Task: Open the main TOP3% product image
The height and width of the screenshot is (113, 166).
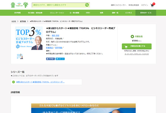Action: pyautogui.click(x=29, y=38)
